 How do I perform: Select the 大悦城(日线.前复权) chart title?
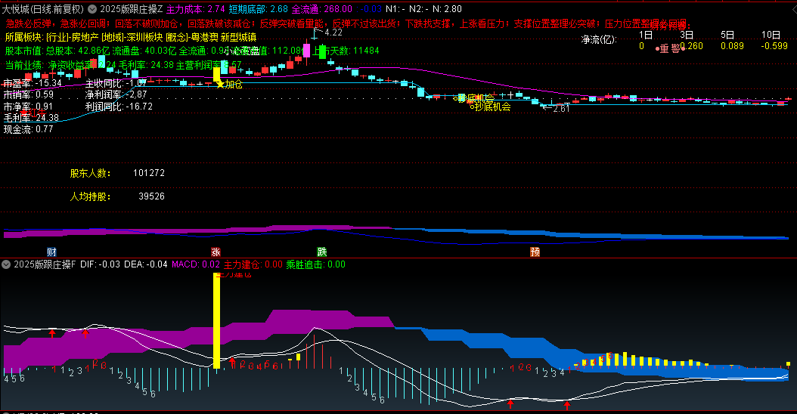[42, 9]
